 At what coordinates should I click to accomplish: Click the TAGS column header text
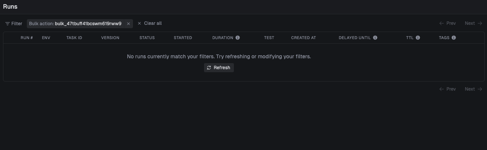[x=444, y=38]
